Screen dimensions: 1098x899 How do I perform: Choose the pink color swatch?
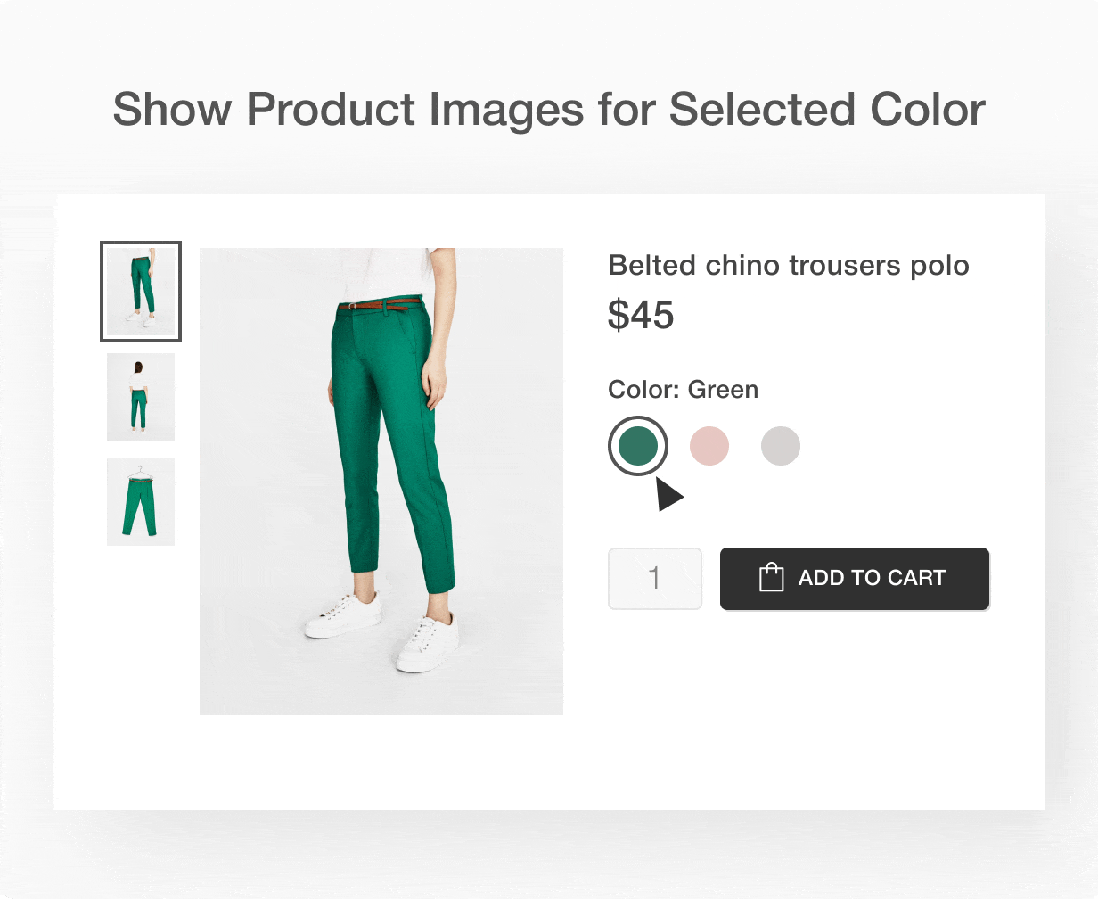pos(709,446)
